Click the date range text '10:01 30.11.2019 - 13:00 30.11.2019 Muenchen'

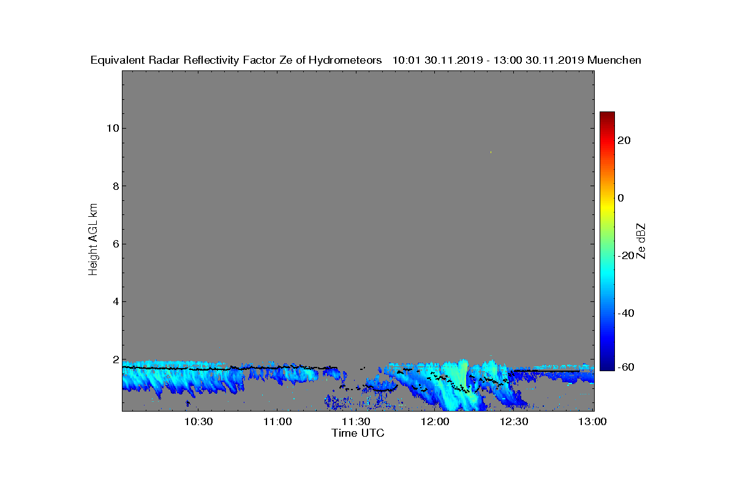coord(516,60)
